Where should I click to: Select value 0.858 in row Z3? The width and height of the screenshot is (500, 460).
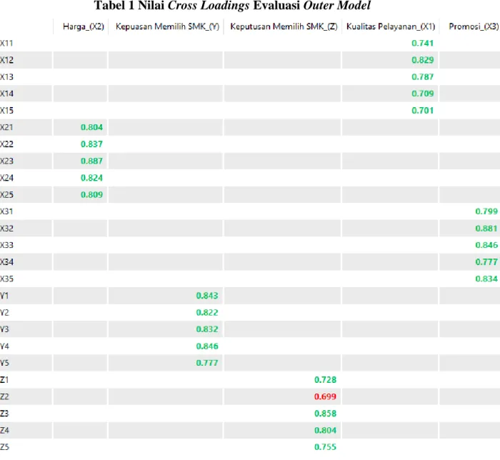[326, 414]
